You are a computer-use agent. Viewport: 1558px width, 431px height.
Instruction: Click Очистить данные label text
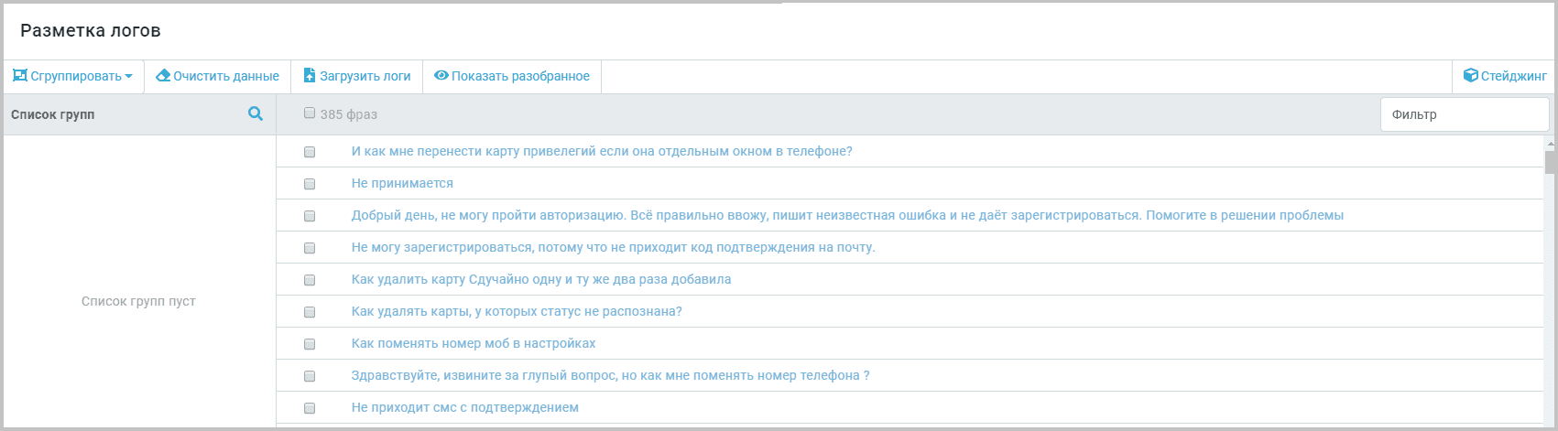click(226, 76)
